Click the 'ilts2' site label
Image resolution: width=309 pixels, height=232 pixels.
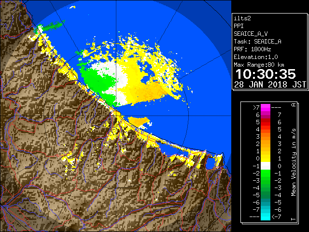click(242, 18)
